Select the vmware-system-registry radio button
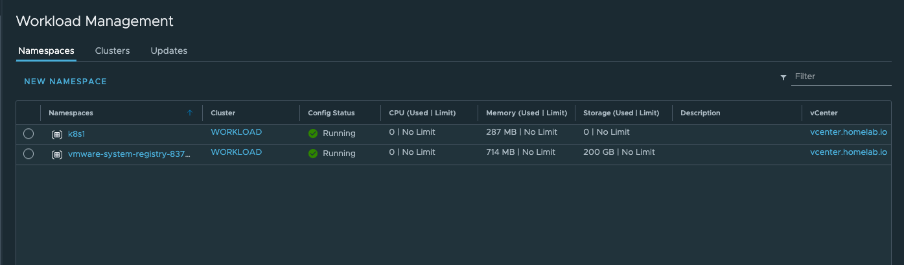The height and width of the screenshot is (265, 904). pyautogui.click(x=29, y=154)
